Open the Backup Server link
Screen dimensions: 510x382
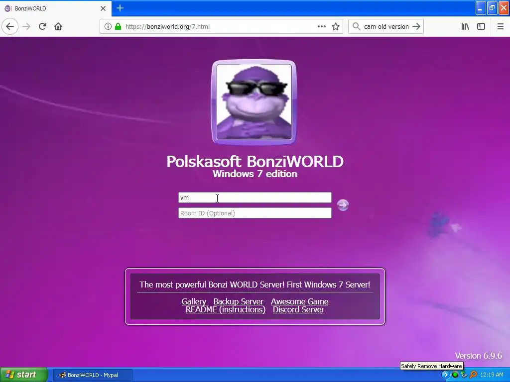[x=239, y=301]
